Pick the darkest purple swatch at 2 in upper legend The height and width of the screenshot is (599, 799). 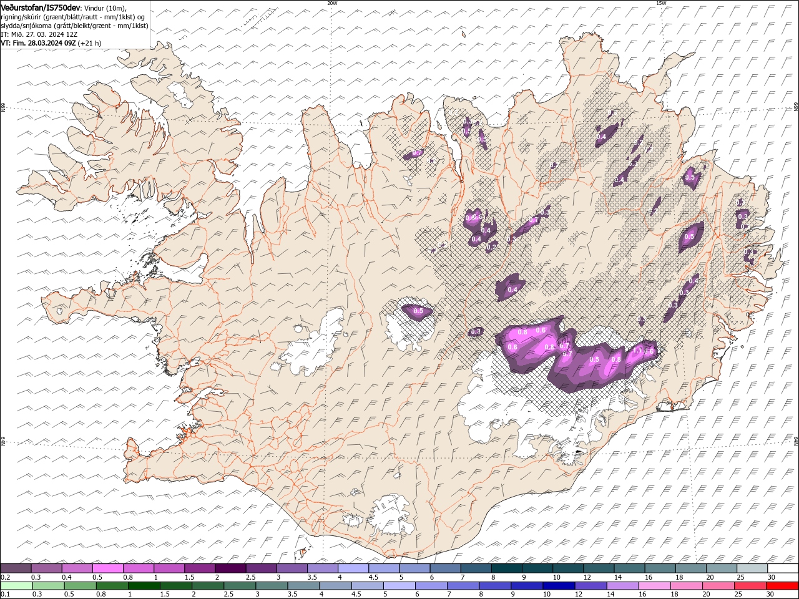click(x=230, y=568)
